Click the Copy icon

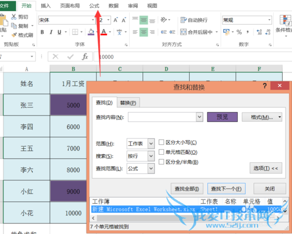click(x=13, y=26)
